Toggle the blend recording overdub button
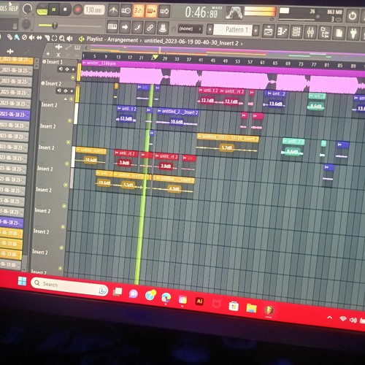The height and width of the screenshot is (365, 365). [151, 11]
